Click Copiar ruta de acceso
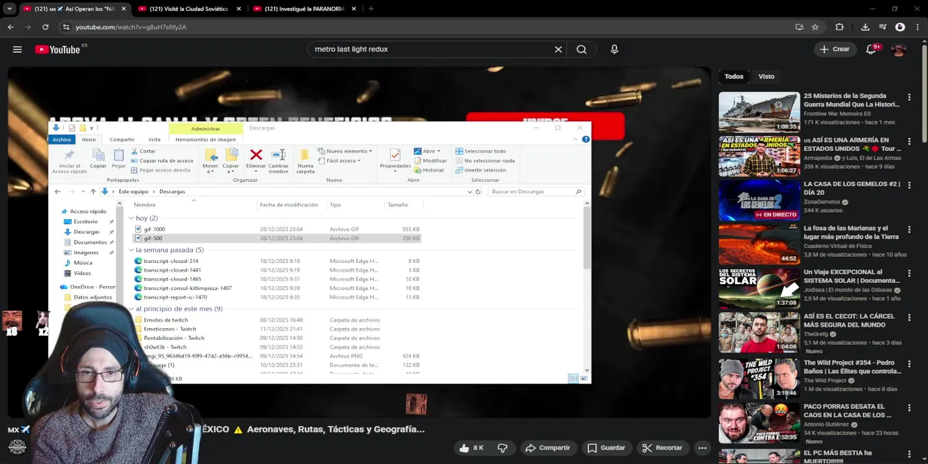The width and height of the screenshot is (928, 464). [162, 160]
